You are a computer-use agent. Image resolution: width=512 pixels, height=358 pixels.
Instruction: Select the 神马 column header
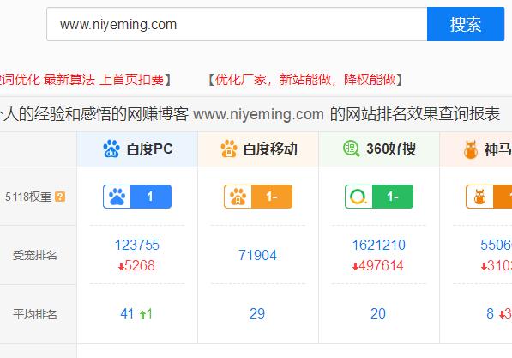pyautogui.click(x=476, y=149)
